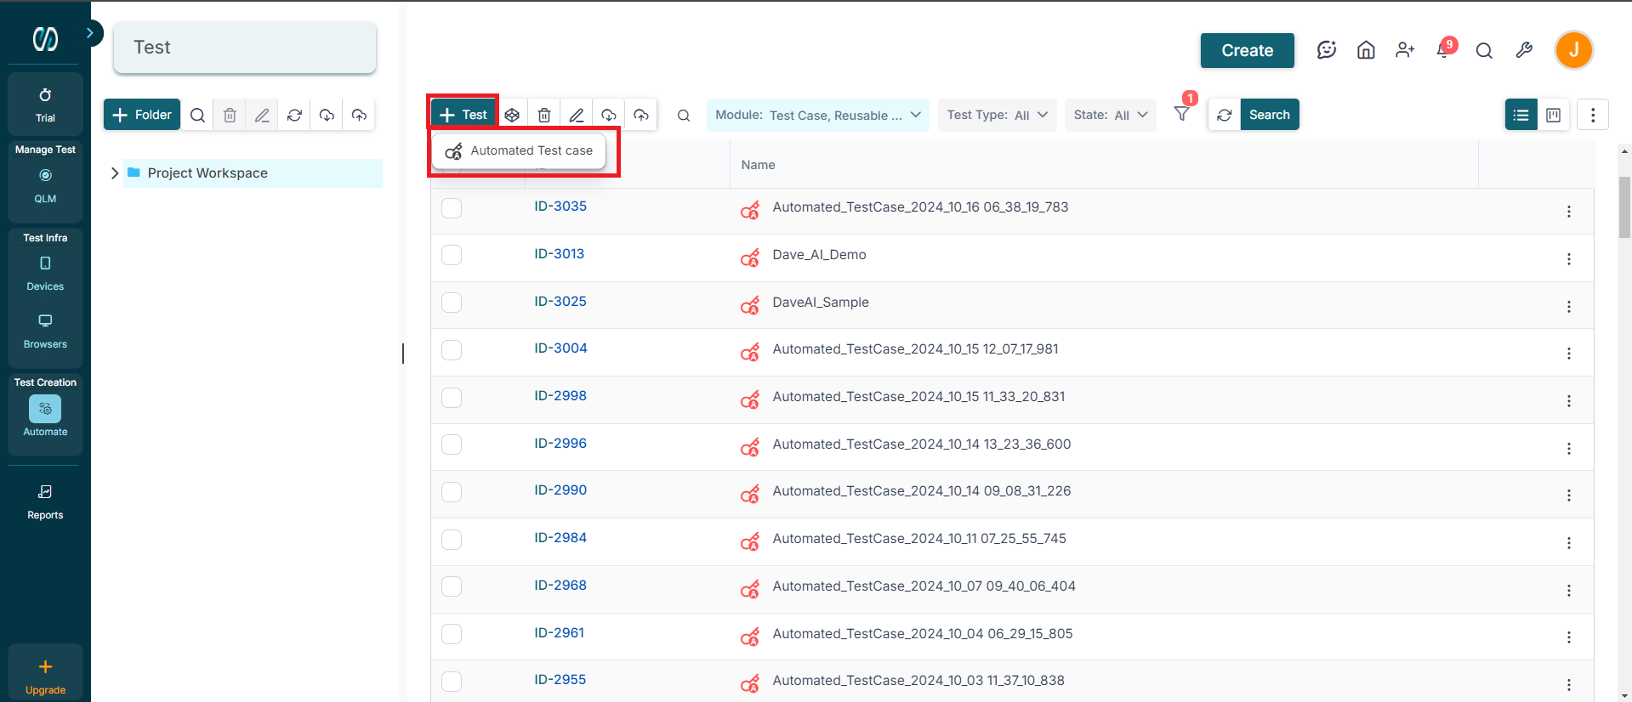Delete selected tests with trash icon
The image size is (1632, 702).
tap(544, 115)
